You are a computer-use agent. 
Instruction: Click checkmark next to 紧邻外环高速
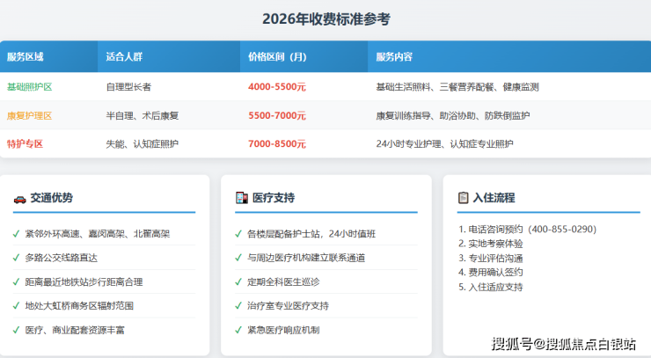pos(16,234)
